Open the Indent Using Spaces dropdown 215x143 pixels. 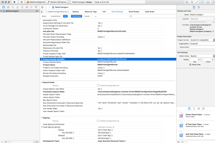coord(202,56)
